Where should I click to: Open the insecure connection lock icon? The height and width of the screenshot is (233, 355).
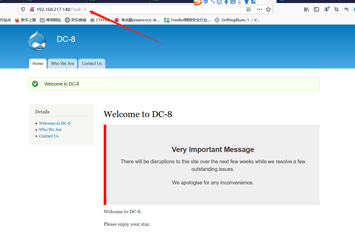[x=32, y=9]
